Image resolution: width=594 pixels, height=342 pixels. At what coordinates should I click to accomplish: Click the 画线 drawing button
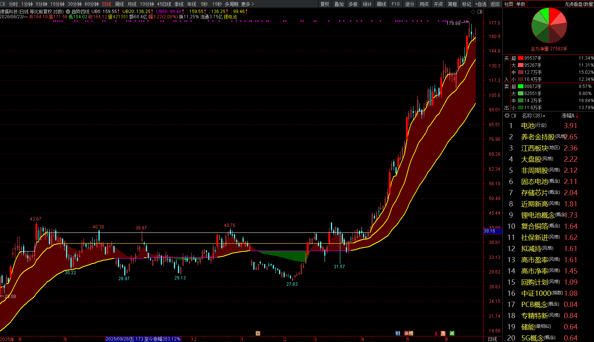pos(381,4)
